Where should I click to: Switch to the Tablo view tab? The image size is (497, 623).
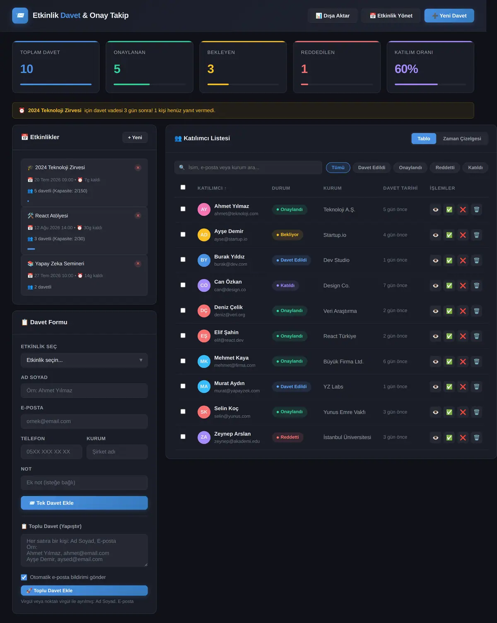424,139
